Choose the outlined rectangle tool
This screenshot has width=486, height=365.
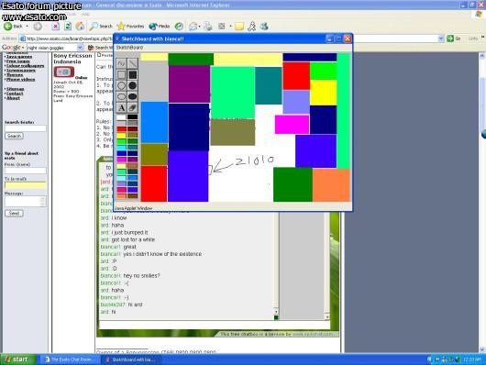click(121, 74)
